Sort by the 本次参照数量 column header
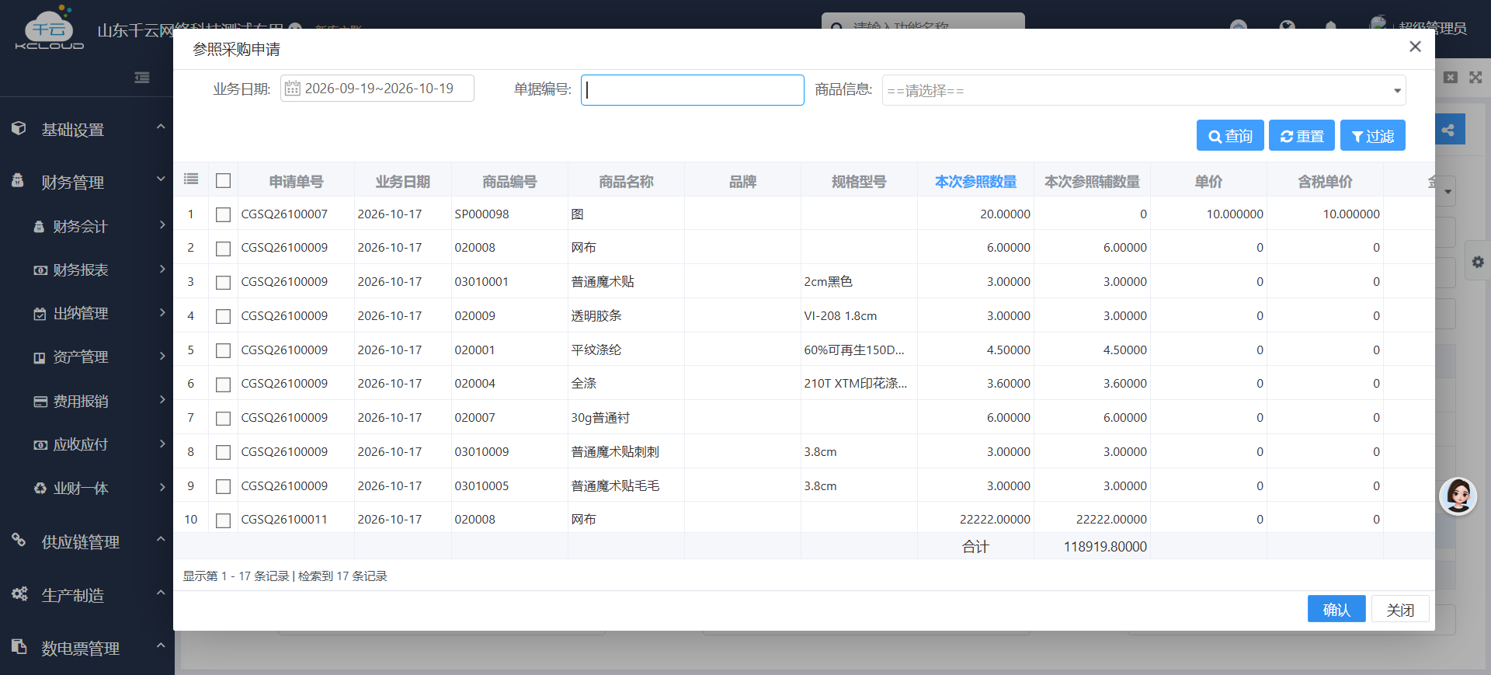 coord(975,181)
